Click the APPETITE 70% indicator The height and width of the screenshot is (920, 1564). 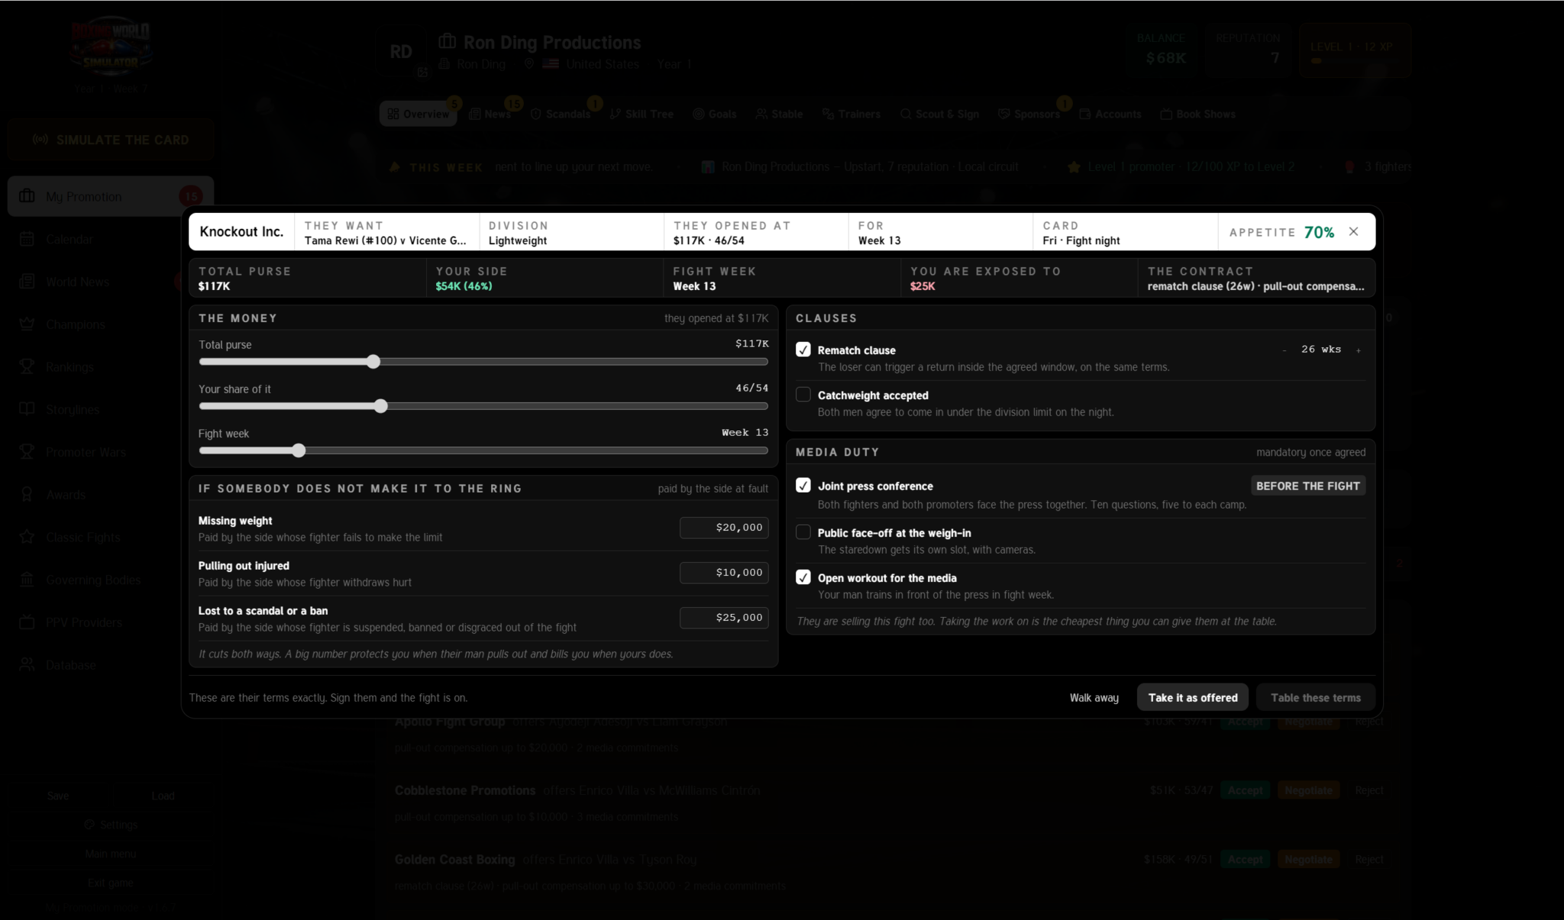[1281, 232]
